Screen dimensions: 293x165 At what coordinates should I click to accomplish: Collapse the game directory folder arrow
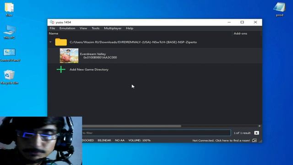[50, 42]
